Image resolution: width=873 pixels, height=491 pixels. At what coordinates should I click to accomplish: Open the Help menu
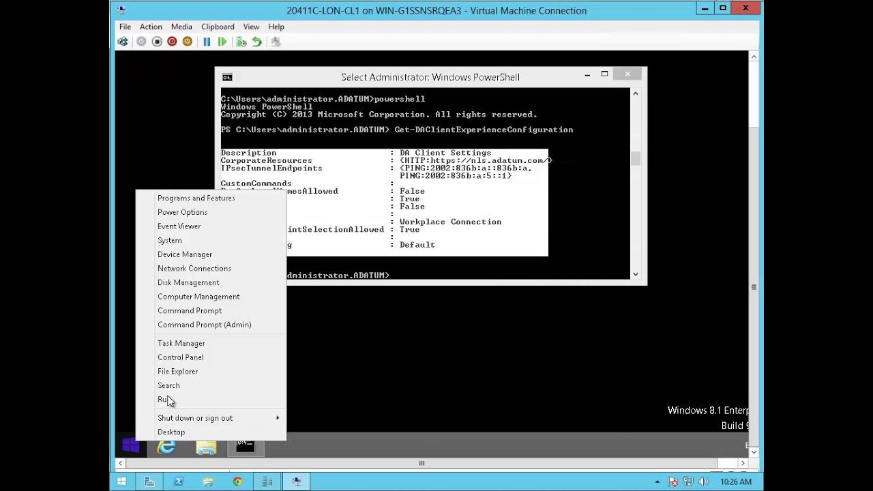(276, 27)
